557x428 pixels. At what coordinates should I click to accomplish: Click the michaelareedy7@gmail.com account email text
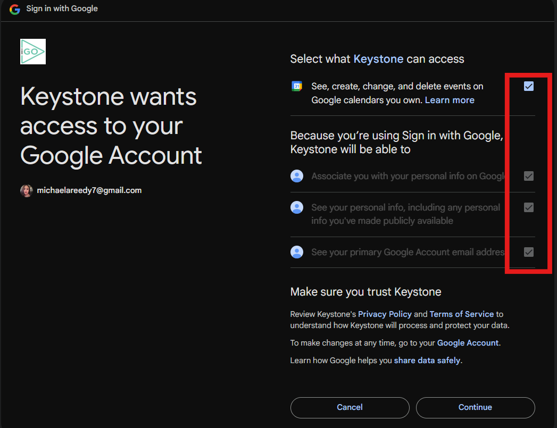pos(89,190)
